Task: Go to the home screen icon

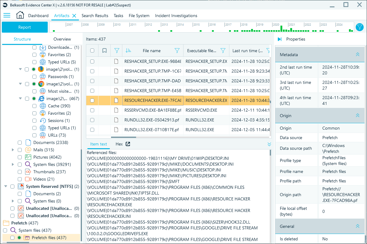Action: (x=20, y=15)
